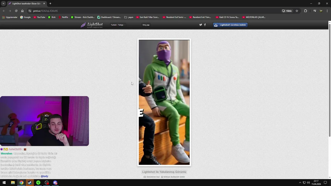Image resolution: width=331 pixels, height=186 pixels.
Task: Open the volume tray icon
Action: click(308, 183)
